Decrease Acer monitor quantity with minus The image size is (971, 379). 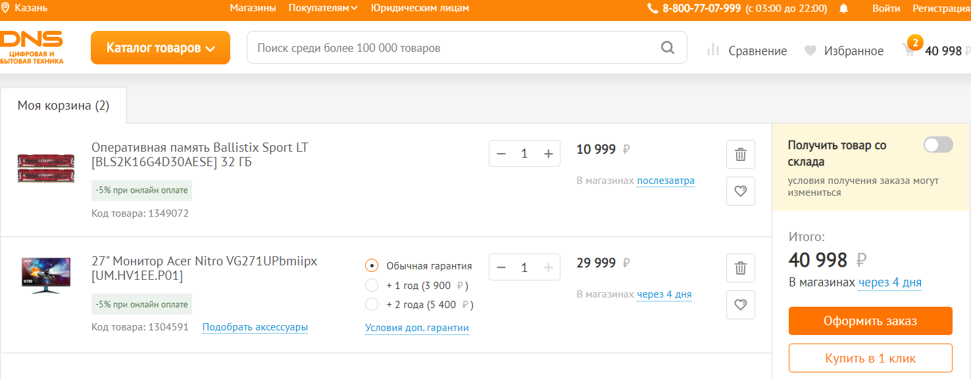coord(501,267)
